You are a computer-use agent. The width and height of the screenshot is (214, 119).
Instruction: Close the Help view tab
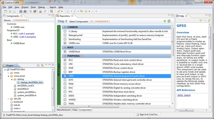186,16
